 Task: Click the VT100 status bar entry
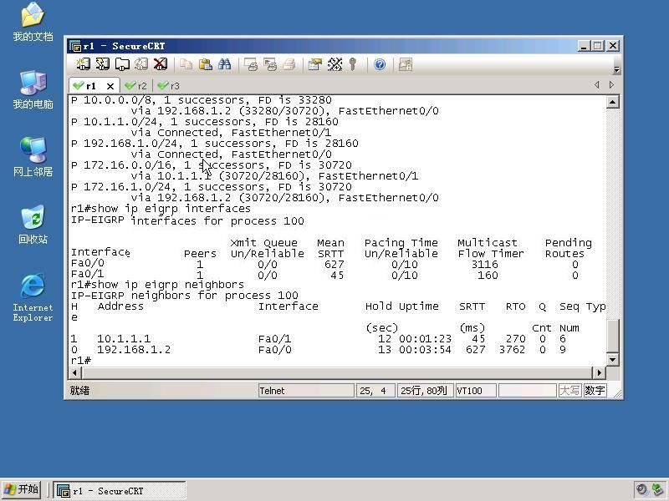coord(476,391)
